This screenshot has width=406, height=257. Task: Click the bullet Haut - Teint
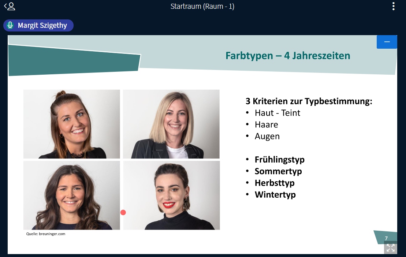[x=277, y=113]
